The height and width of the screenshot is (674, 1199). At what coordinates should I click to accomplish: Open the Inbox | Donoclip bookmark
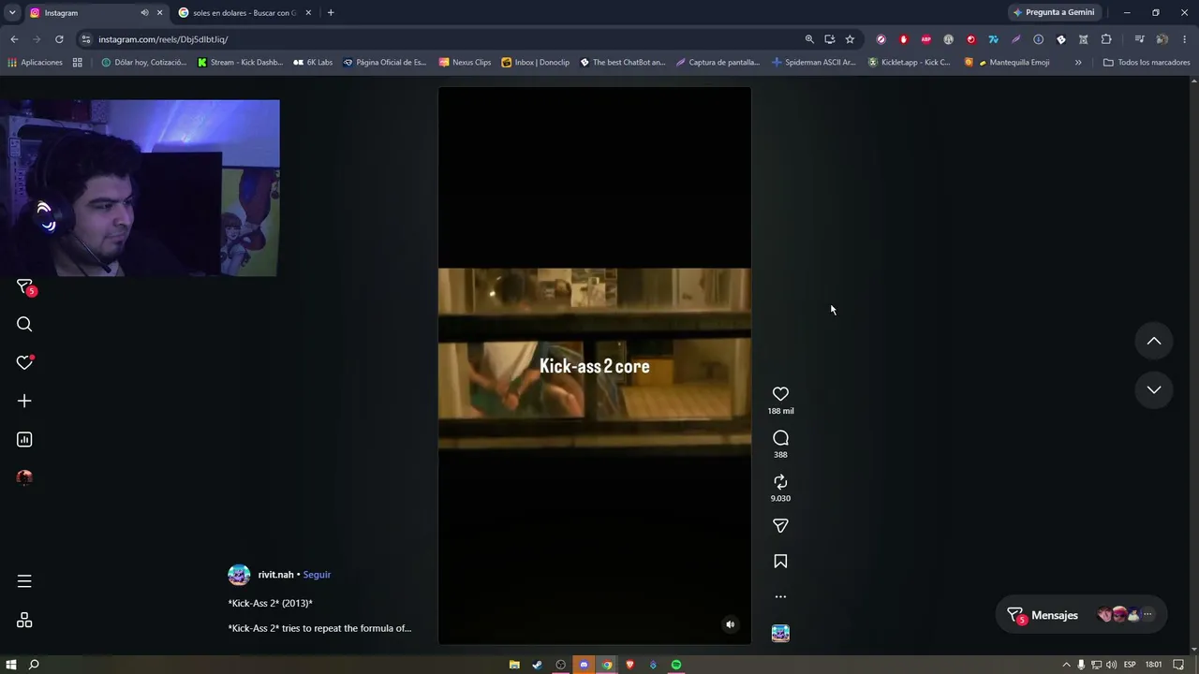535,63
